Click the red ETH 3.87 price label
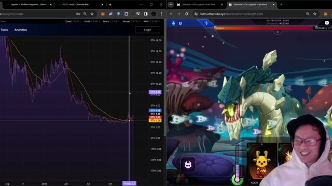332x186 pixels. 155,117
